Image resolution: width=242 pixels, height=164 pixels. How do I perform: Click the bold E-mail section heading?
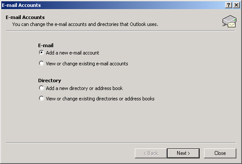pos(46,45)
